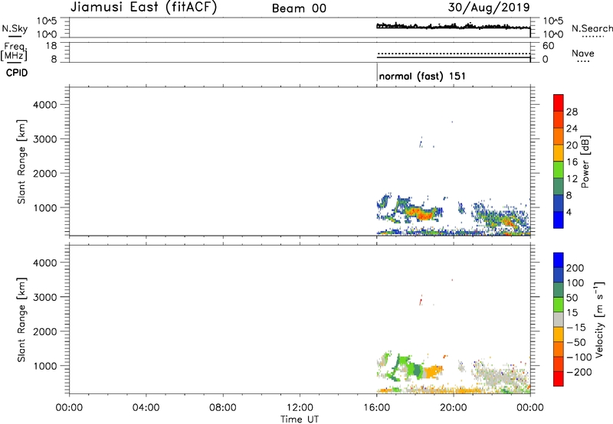Click the 'Slant Range [km]' label of velocity panel
Image resolution: width=613 pixels, height=424 pixels.
click(21, 320)
